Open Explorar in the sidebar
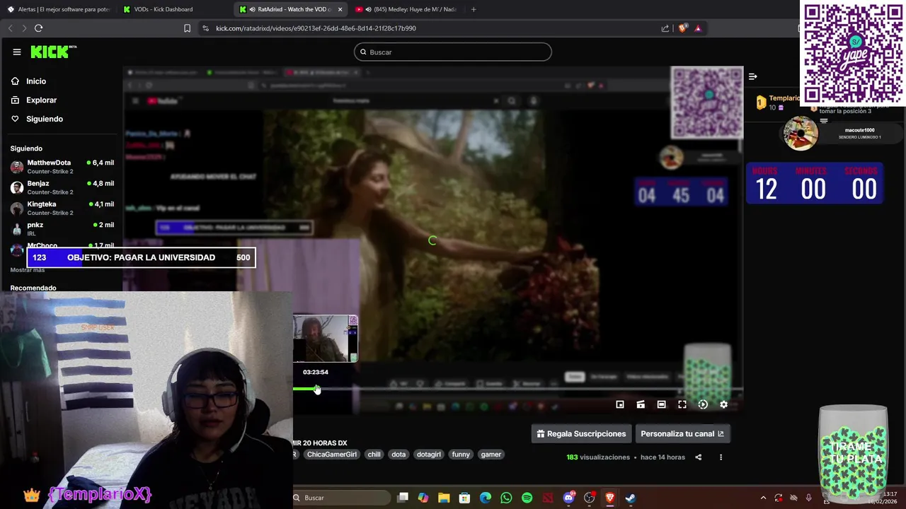The image size is (906, 509). point(41,100)
